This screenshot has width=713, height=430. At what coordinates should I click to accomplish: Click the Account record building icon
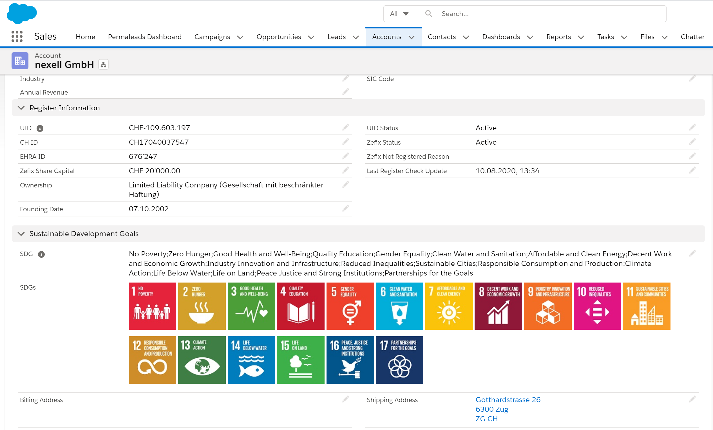click(x=20, y=61)
